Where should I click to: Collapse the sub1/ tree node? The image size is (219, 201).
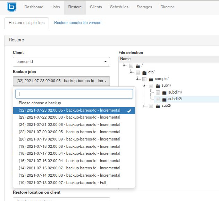(145, 86)
